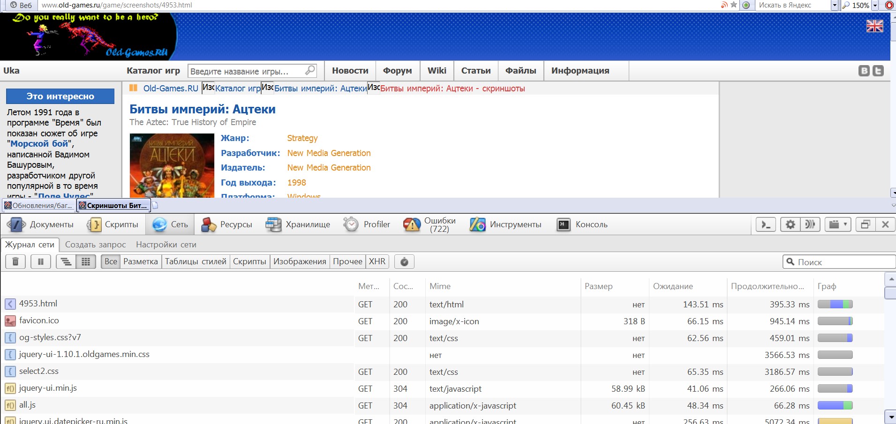This screenshot has height=424, width=896.
Task: Click the orange breadcrumb home icon
Action: pyautogui.click(x=134, y=88)
